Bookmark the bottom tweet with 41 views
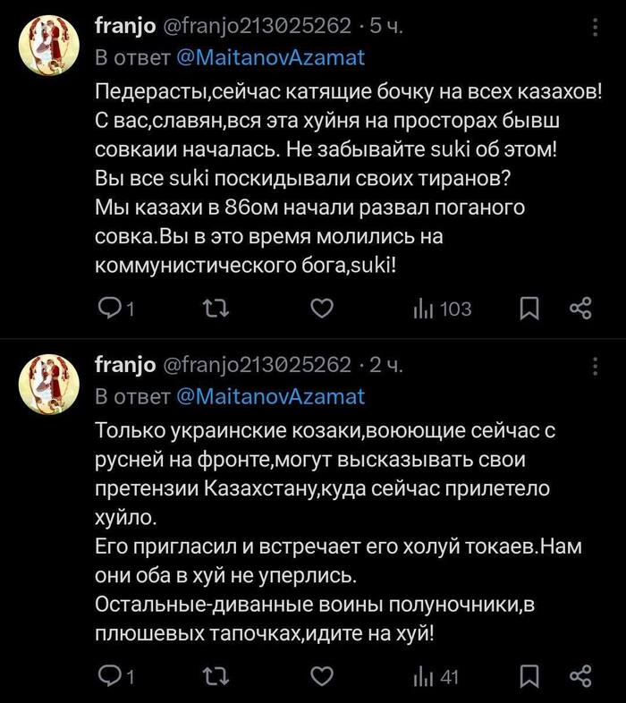This screenshot has height=703, width=626. tap(529, 677)
